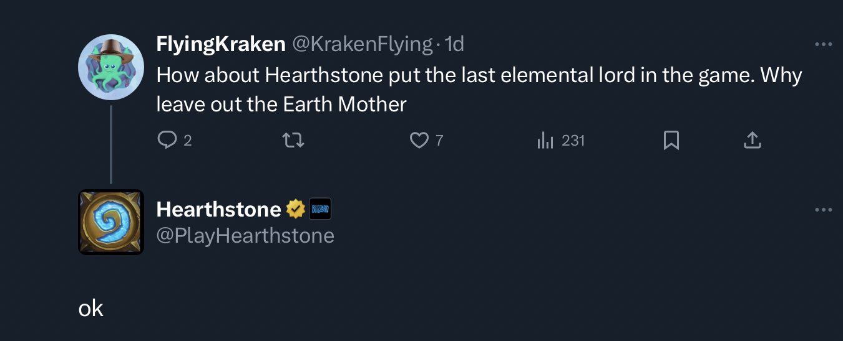Like the Earth Mother tweet
The width and height of the screenshot is (843, 341).
pyautogui.click(x=418, y=141)
